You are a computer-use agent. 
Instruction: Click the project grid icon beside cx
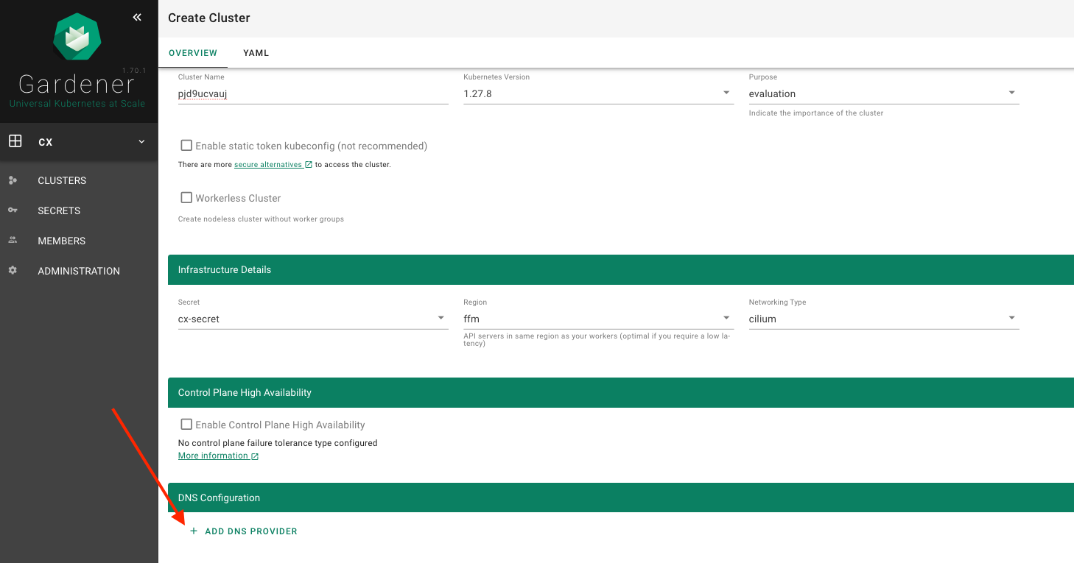[x=15, y=141]
